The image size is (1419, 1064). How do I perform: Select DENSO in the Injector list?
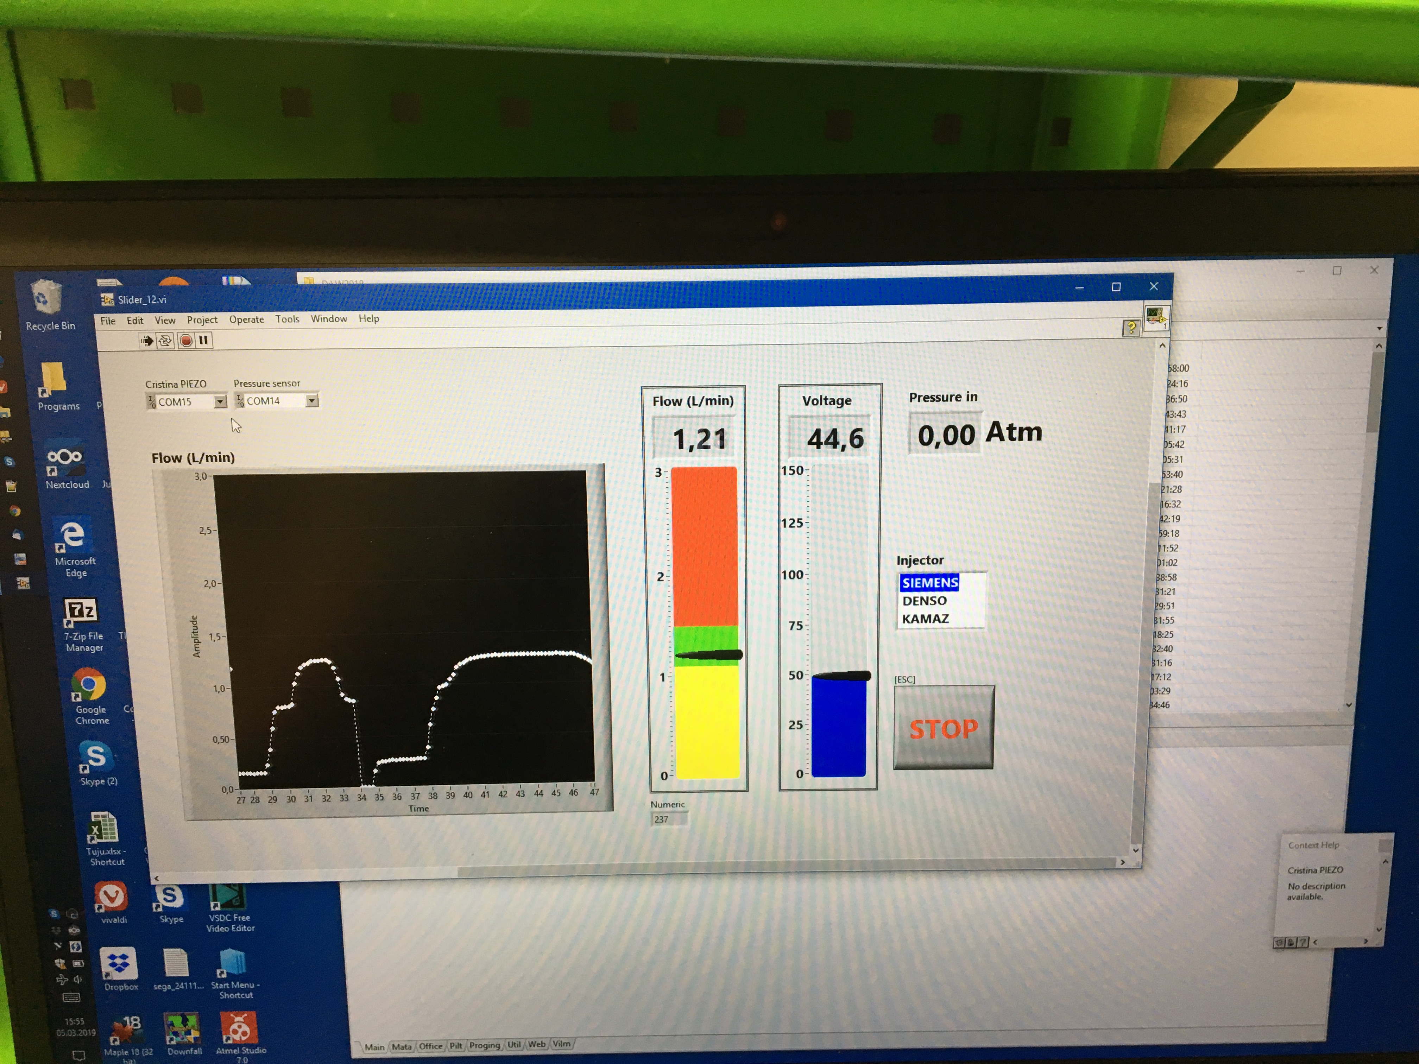click(x=925, y=601)
